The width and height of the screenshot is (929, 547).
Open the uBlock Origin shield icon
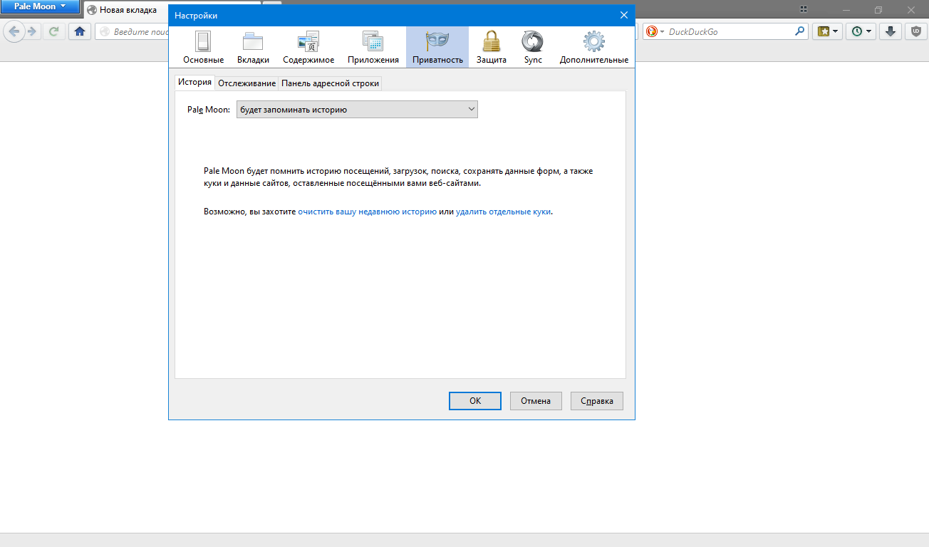pyautogui.click(x=915, y=31)
